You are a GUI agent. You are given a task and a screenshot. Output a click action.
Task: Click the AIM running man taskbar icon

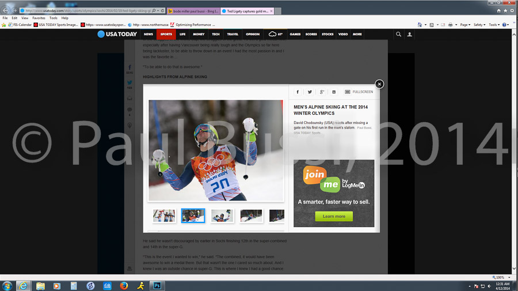tap(141, 285)
